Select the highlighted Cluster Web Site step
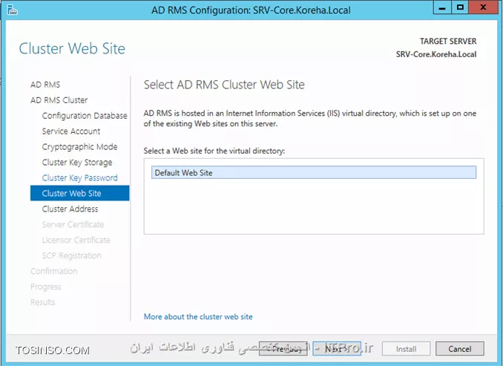 (80, 193)
